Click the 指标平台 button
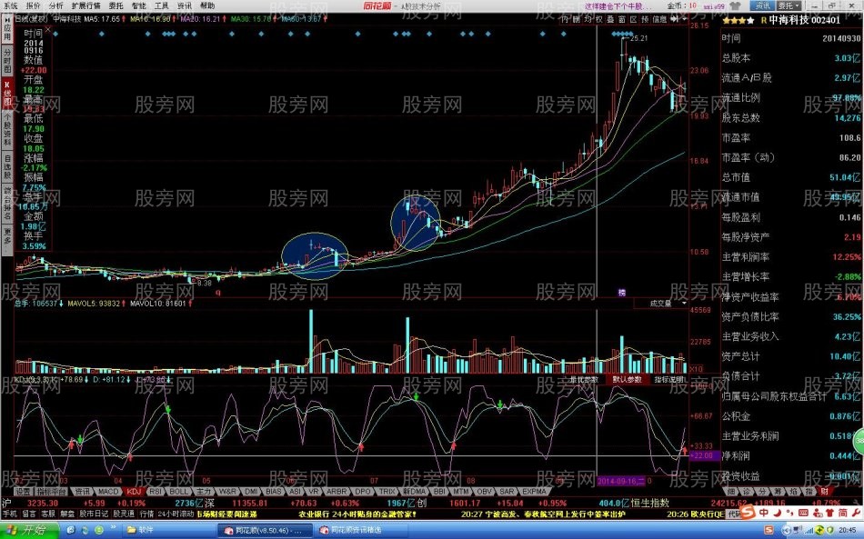864x539 pixels. 52,491
